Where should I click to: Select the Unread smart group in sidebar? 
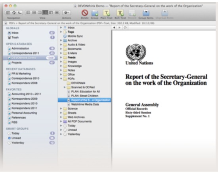point(31,138)
